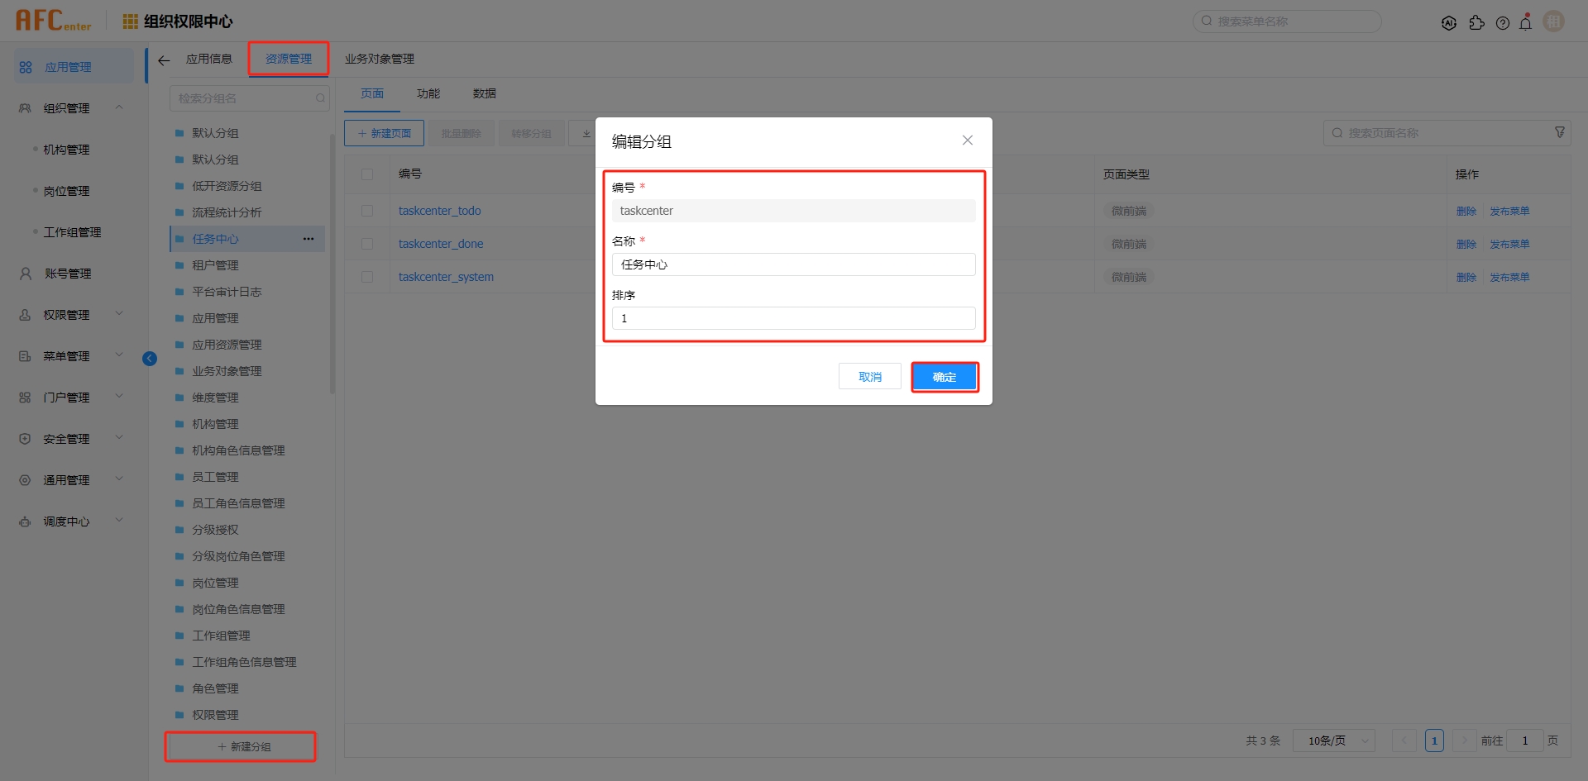Screen dimensions: 1588x781
Task: Confirm the dialog by clicking 确定
Action: [944, 376]
